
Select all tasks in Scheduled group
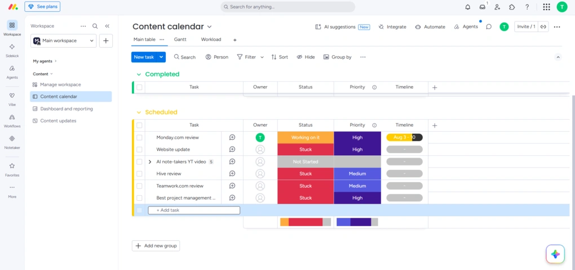click(139, 125)
